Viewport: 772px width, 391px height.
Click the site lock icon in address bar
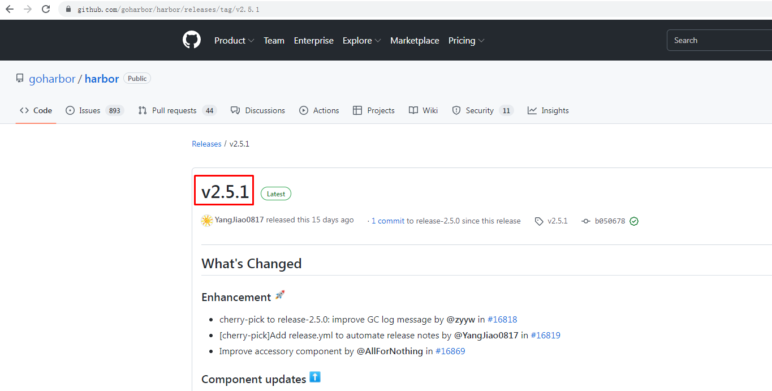tap(69, 10)
